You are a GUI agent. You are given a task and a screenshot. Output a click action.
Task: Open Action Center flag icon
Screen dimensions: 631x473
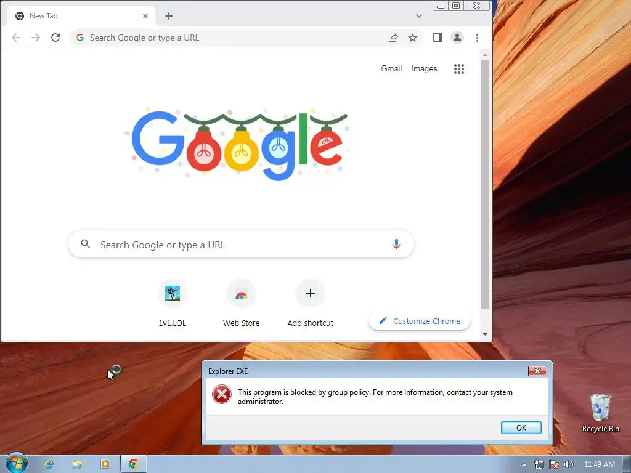tap(554, 464)
